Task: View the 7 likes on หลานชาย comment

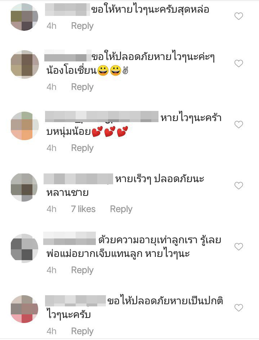Action: point(83,209)
